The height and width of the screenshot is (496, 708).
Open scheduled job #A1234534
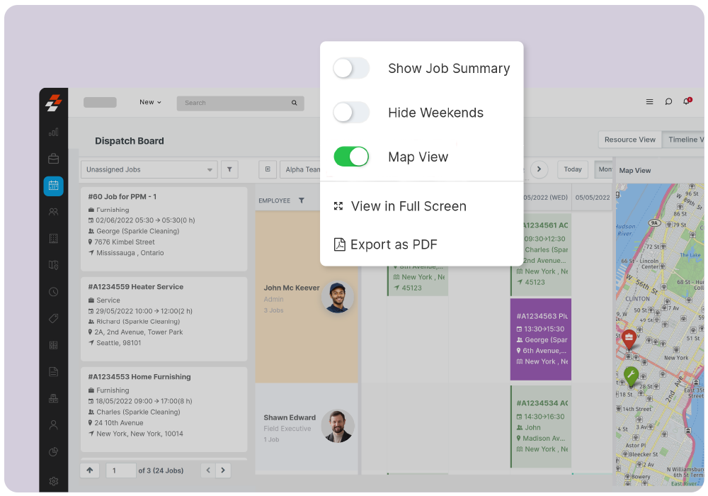point(540,427)
